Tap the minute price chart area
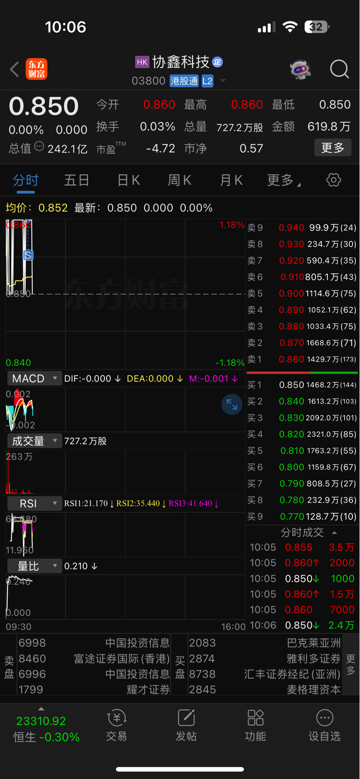Image resolution: width=360 pixels, height=779 pixels. tap(125, 294)
